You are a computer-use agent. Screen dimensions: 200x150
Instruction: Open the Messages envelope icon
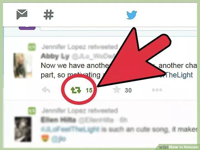[x=22, y=14]
